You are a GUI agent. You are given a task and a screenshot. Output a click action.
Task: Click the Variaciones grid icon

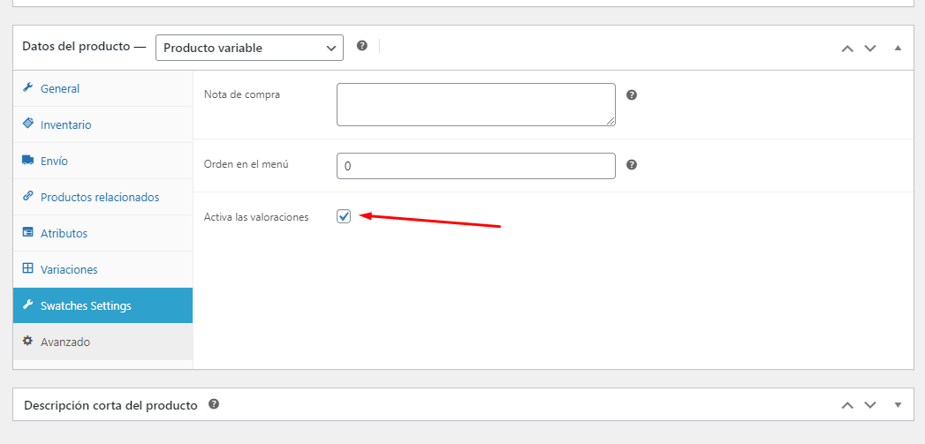tap(27, 268)
